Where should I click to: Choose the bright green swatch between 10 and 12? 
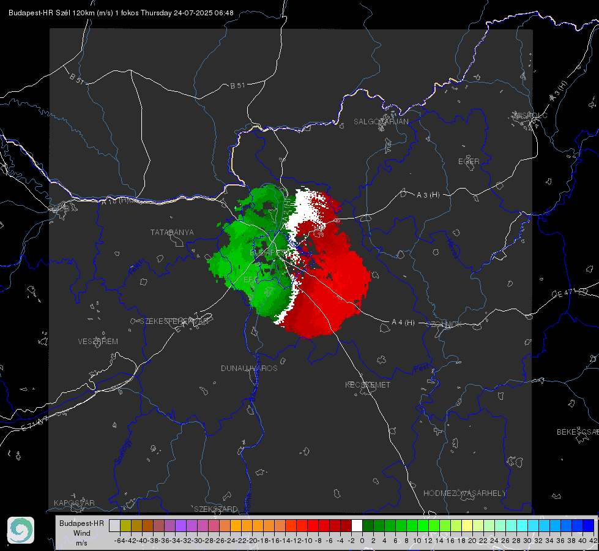(423, 525)
